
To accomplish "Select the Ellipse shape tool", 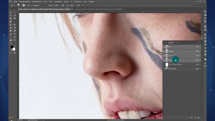I will pos(14,37).
